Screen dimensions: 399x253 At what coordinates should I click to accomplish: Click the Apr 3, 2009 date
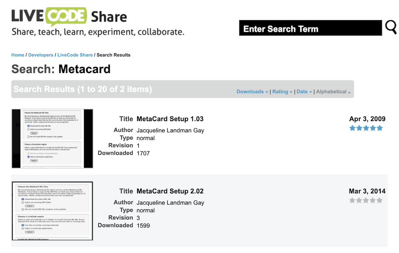[x=367, y=119]
